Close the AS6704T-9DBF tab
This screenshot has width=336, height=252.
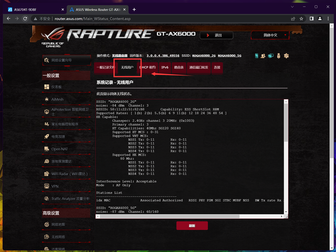pos(62,9)
